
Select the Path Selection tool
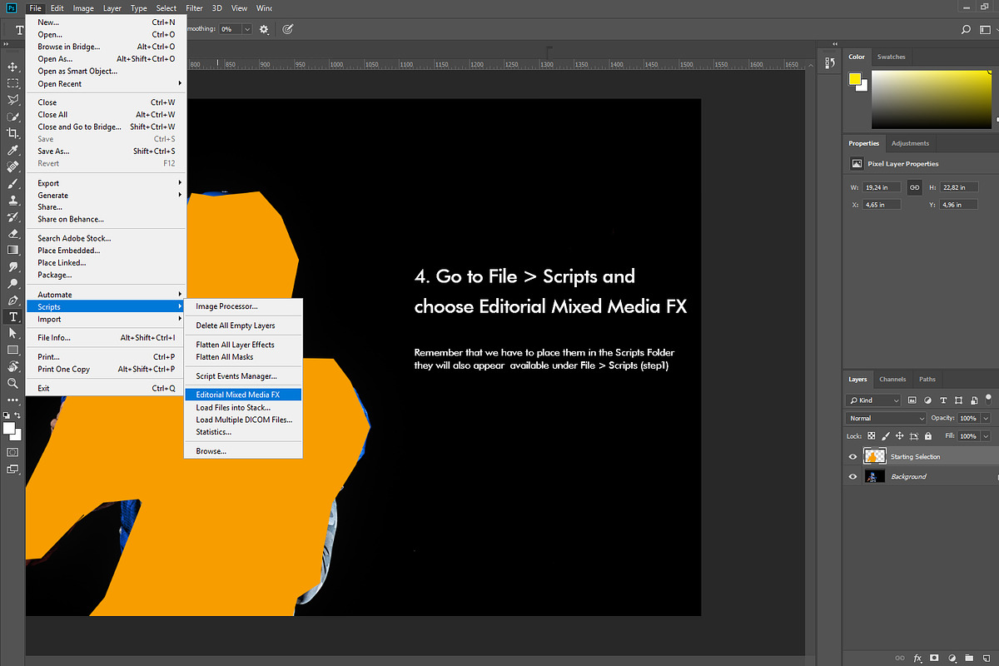pos(12,333)
